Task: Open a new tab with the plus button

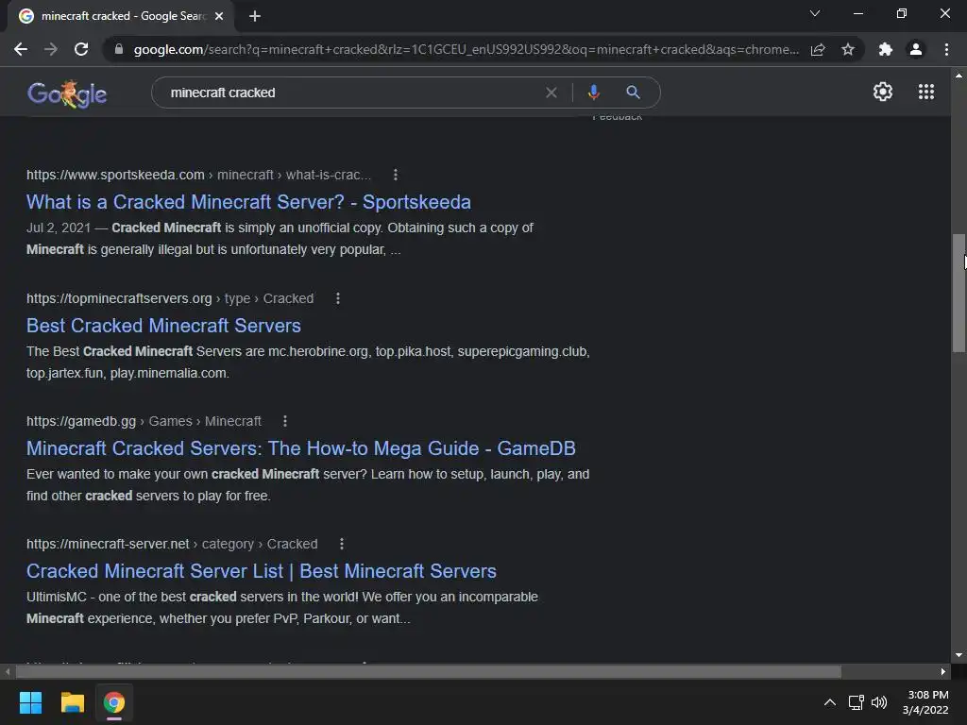Action: [x=255, y=16]
